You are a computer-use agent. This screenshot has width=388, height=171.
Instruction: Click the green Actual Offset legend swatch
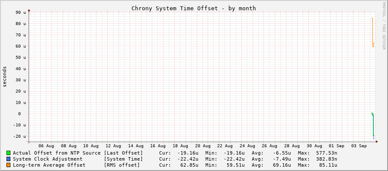click(8, 153)
